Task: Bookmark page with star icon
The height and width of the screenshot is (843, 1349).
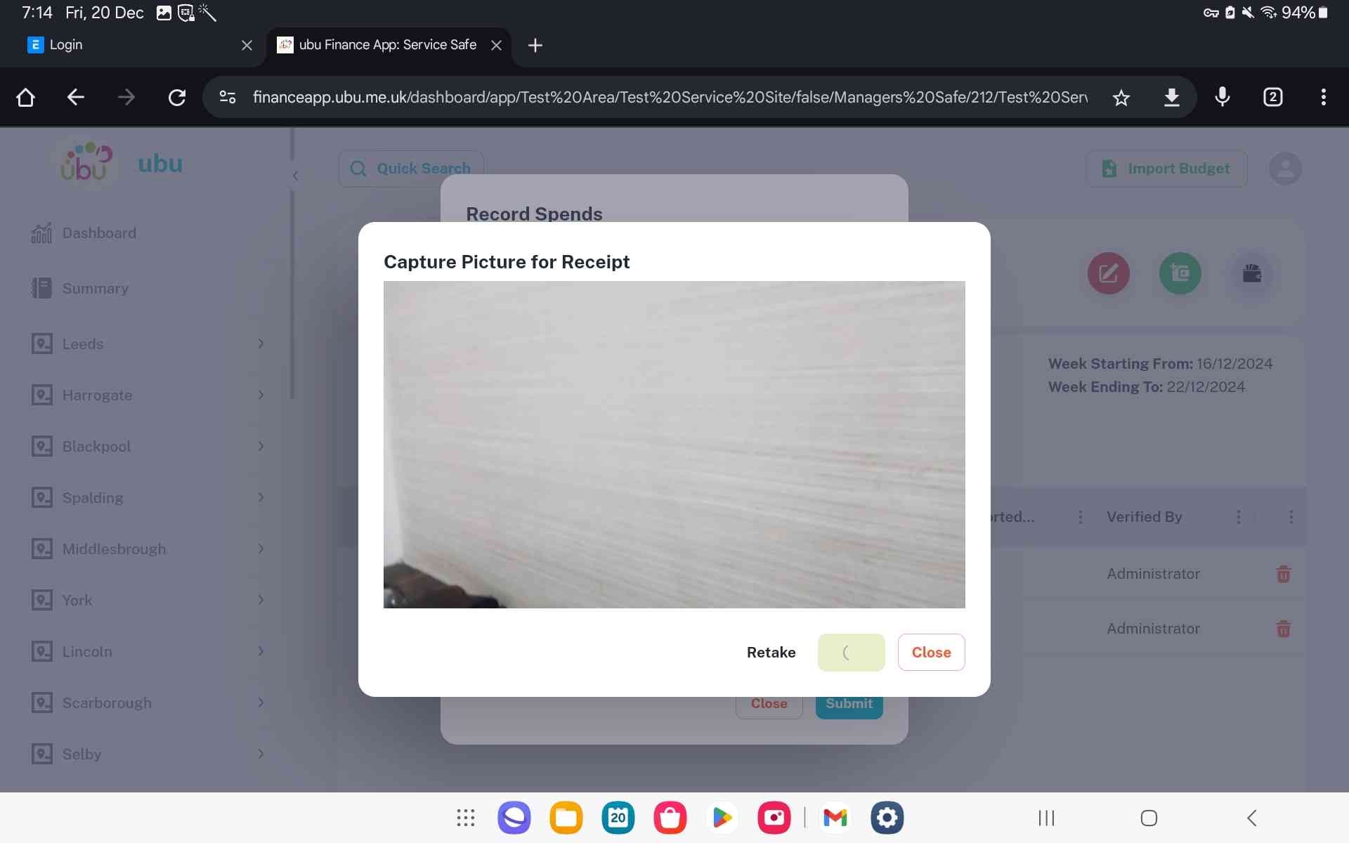Action: [x=1121, y=98]
